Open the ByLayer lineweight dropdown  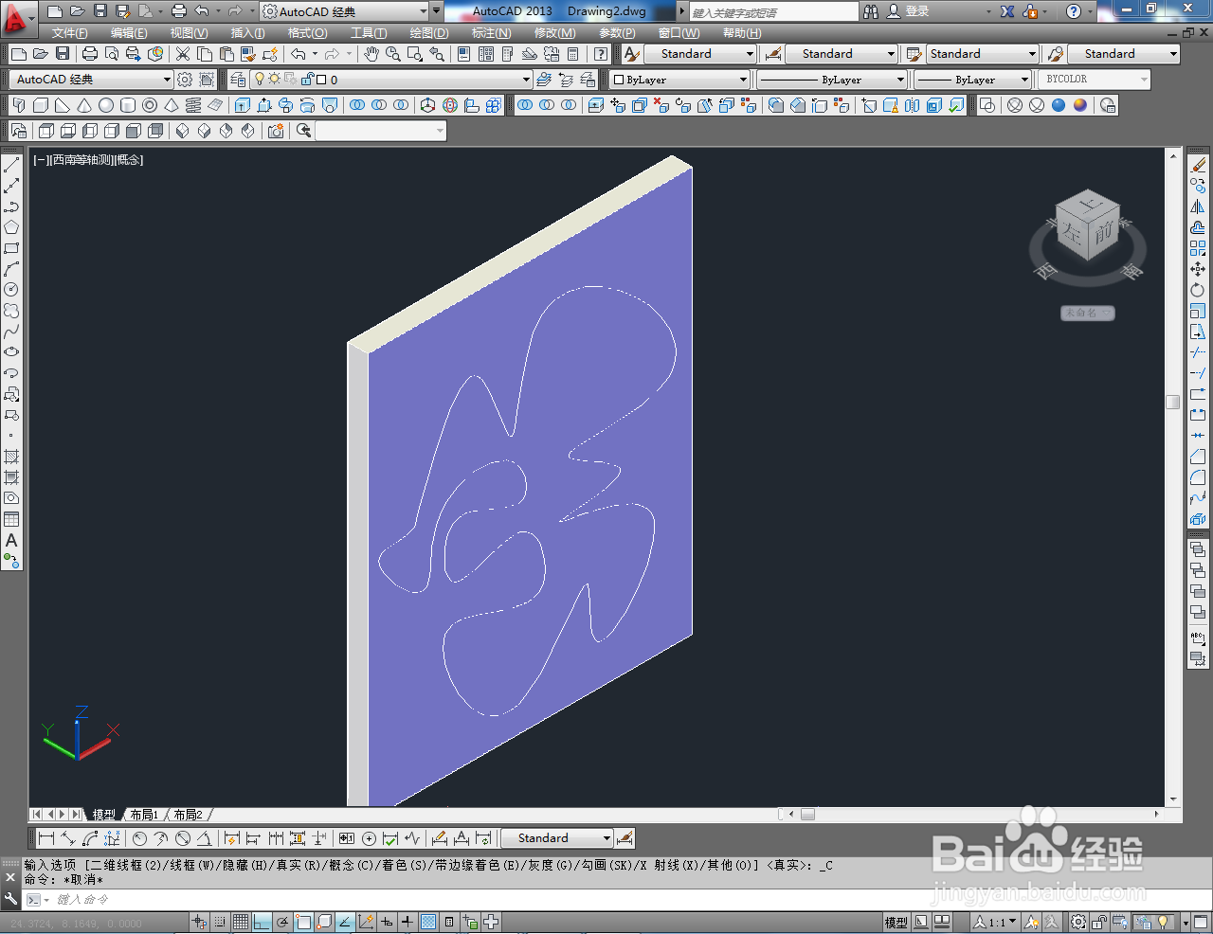point(972,80)
